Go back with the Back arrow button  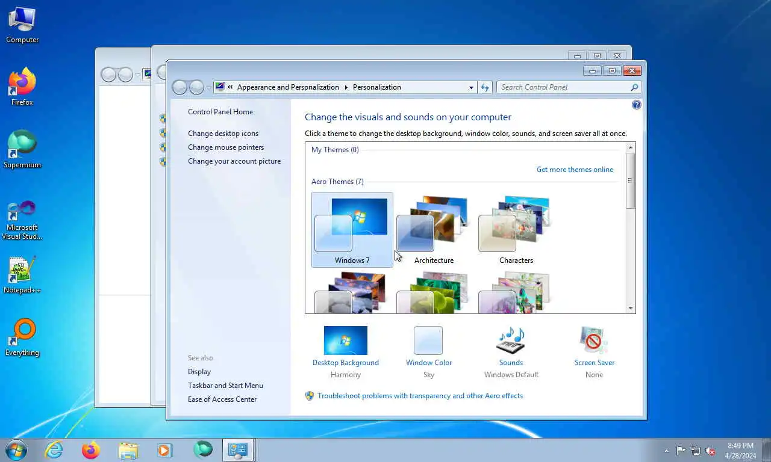(x=179, y=88)
